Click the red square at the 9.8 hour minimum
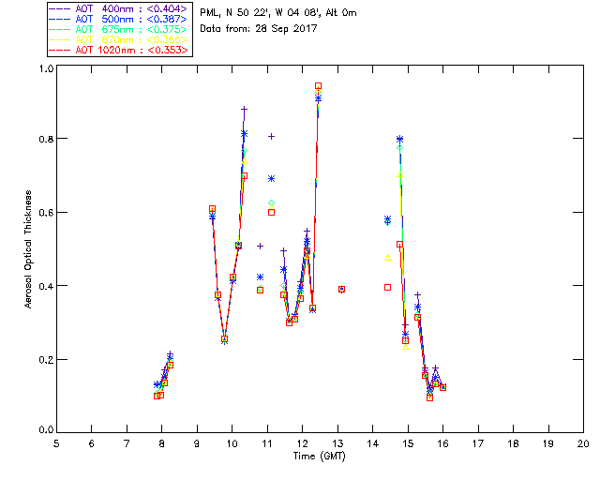The image size is (600, 480). 225,338
